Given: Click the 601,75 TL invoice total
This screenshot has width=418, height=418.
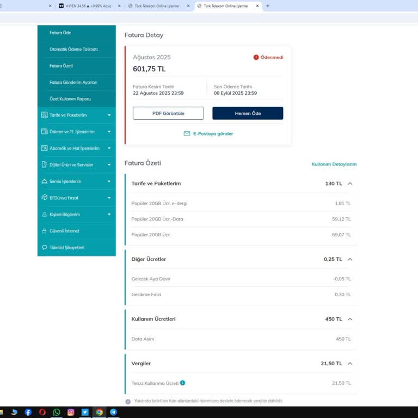Looking at the screenshot, I should [149, 69].
